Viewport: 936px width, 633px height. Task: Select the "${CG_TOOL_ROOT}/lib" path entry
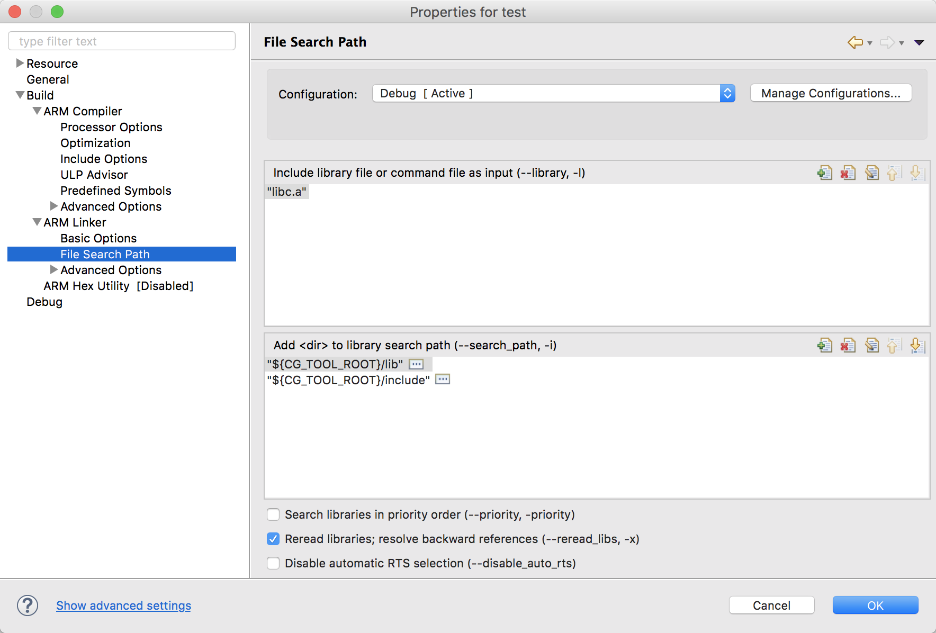pyautogui.click(x=335, y=364)
